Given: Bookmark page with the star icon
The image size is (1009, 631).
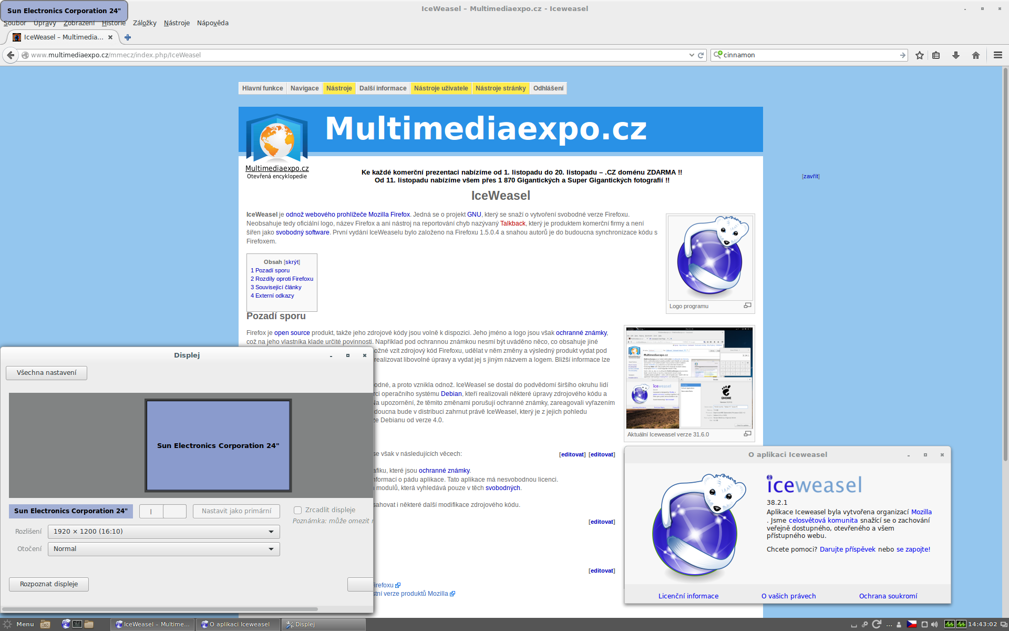Looking at the screenshot, I should point(919,55).
